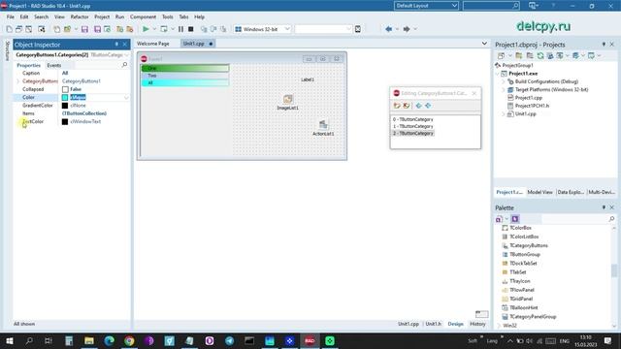
Task: Open the Color property value dropdown
Action: pos(126,97)
